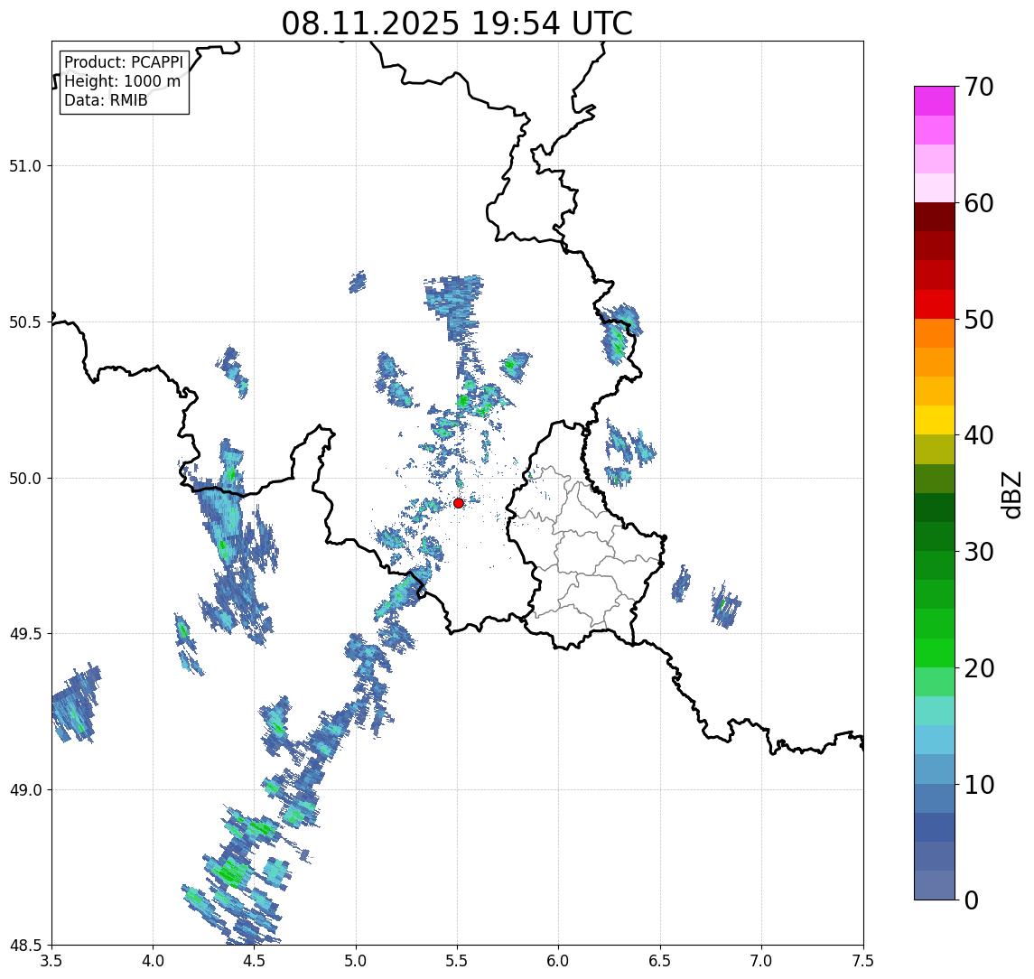Click the colorbar tick label 30
This screenshot has height=979, width=1034.
[979, 552]
